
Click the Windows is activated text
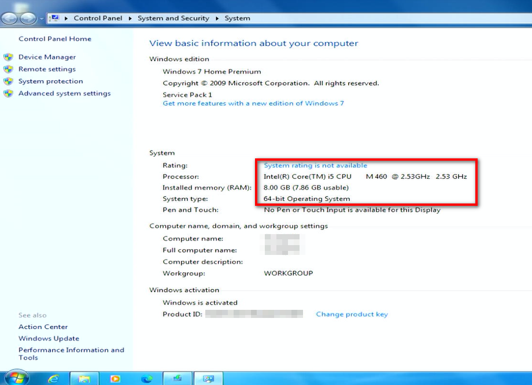(x=200, y=302)
